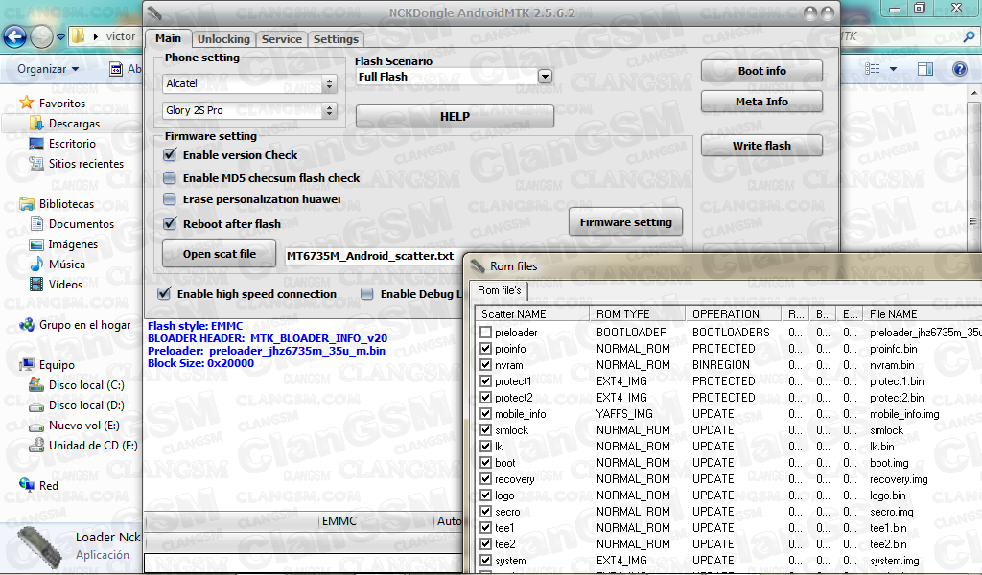Image resolution: width=982 pixels, height=575 pixels.
Task: Toggle Explorer preview pane icon
Action: [x=925, y=69]
